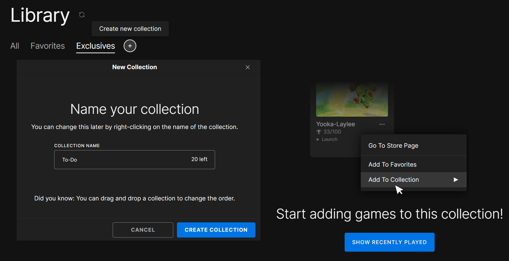Screen dimensions: 509x261
Task: Click the 'Did you know' drag-and-drop tip
Action: (135, 198)
